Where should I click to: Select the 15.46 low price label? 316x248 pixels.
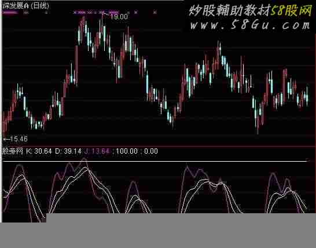tap(19, 139)
